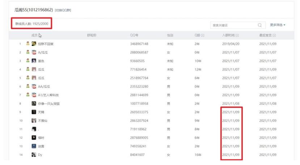300x165 pixels.
Task: Open the 更多筛选 dropdown
Action: click(x=278, y=25)
